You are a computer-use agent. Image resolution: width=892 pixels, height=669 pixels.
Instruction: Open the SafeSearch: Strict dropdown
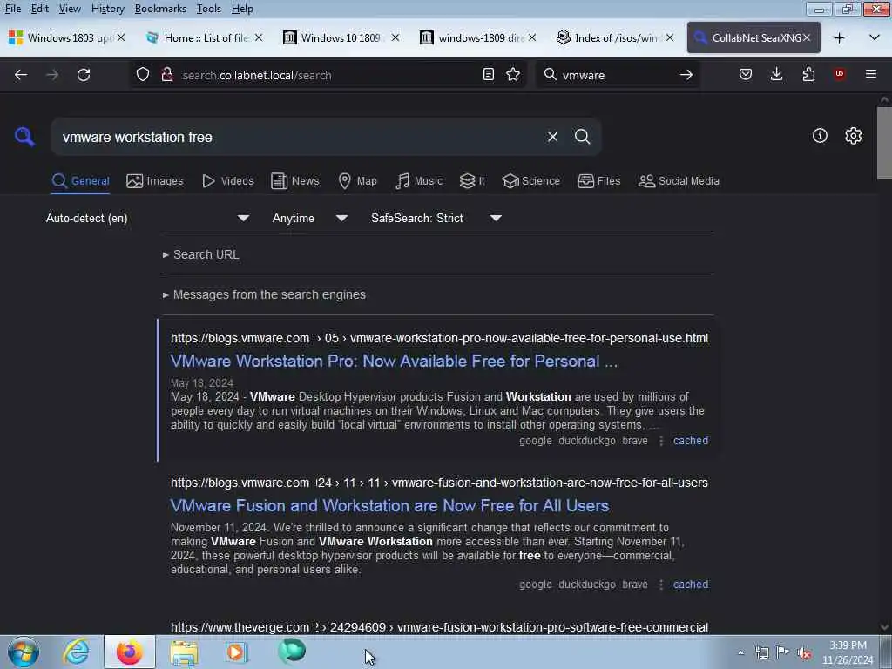tap(436, 218)
